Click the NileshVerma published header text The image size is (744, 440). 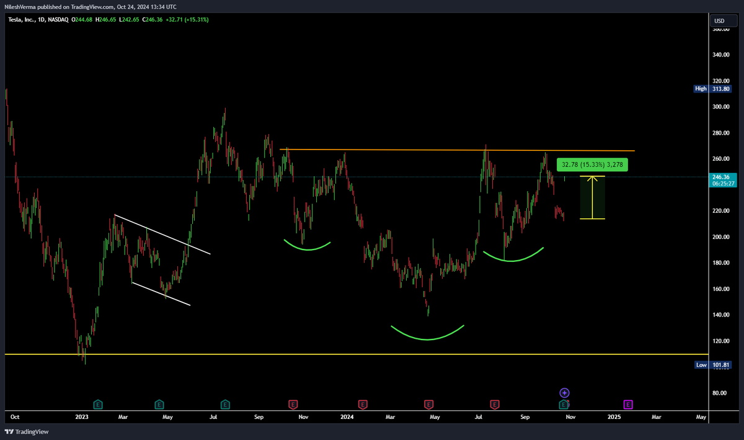tap(90, 7)
